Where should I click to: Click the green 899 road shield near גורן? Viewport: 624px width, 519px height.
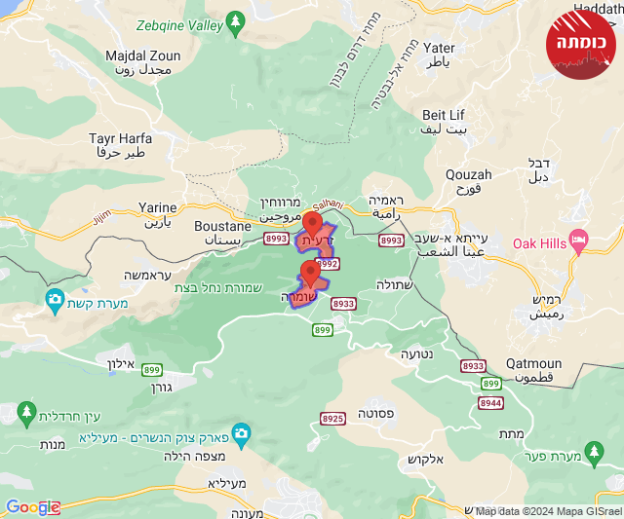pyautogui.click(x=152, y=370)
